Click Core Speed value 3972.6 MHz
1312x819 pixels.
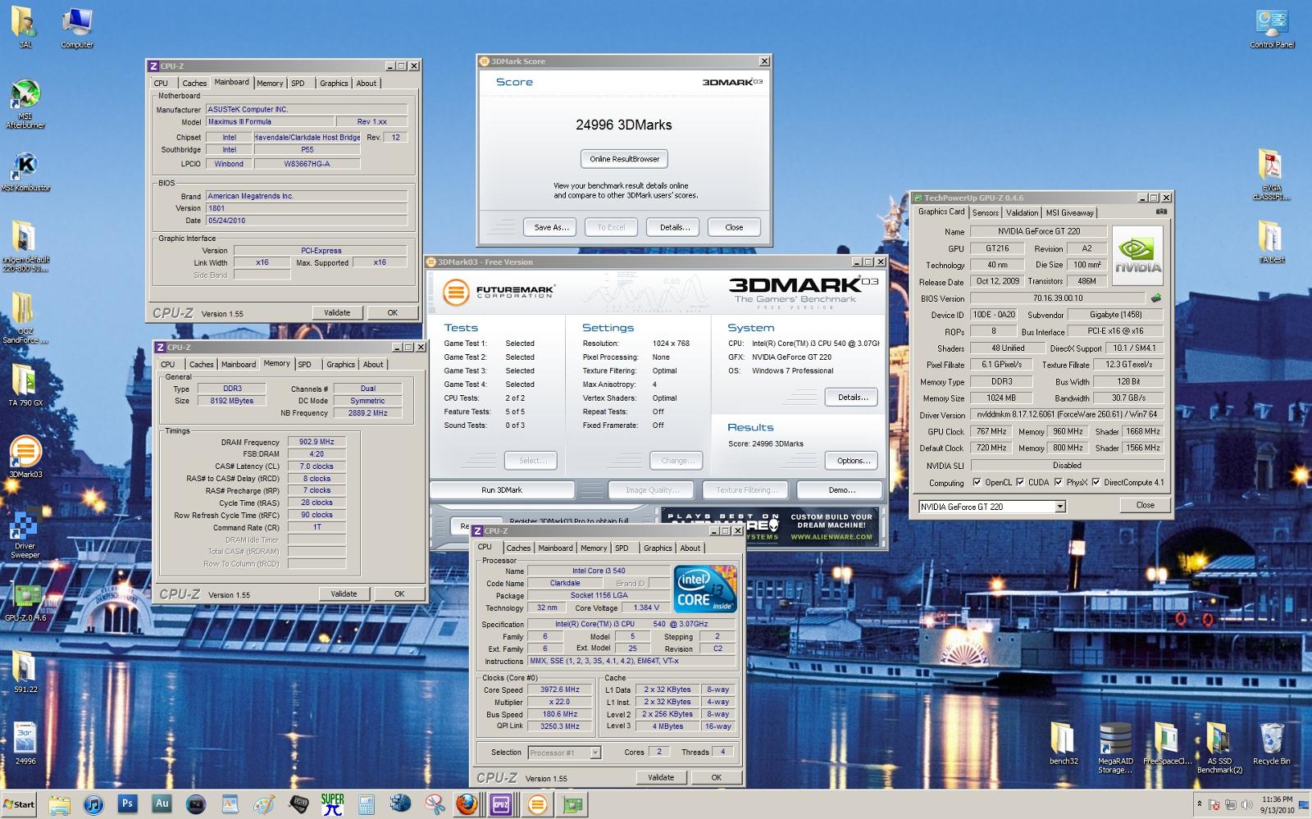pos(560,689)
